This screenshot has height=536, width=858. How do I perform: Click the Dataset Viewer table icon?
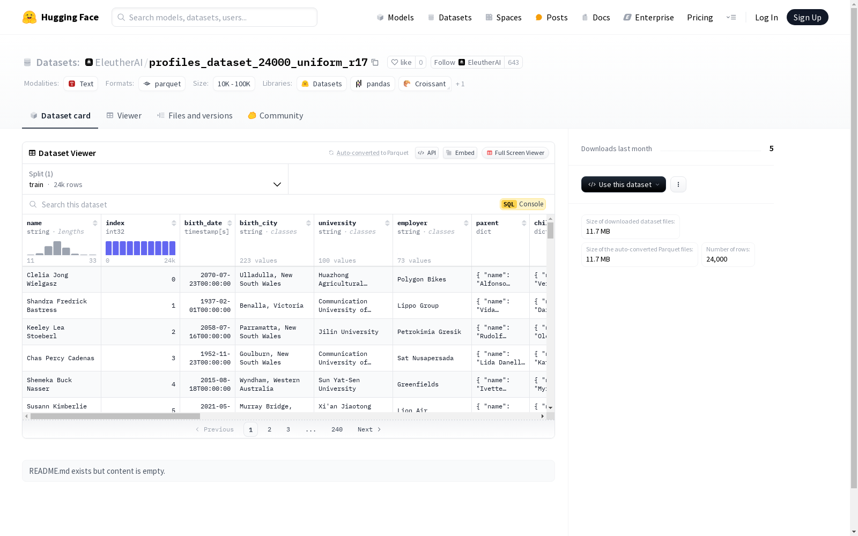32,153
